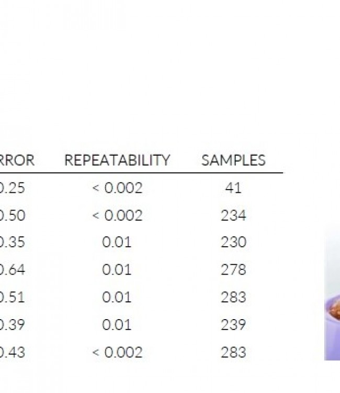Click the error value 0.51
Image resolution: width=340 pixels, height=393 pixels.
point(13,297)
